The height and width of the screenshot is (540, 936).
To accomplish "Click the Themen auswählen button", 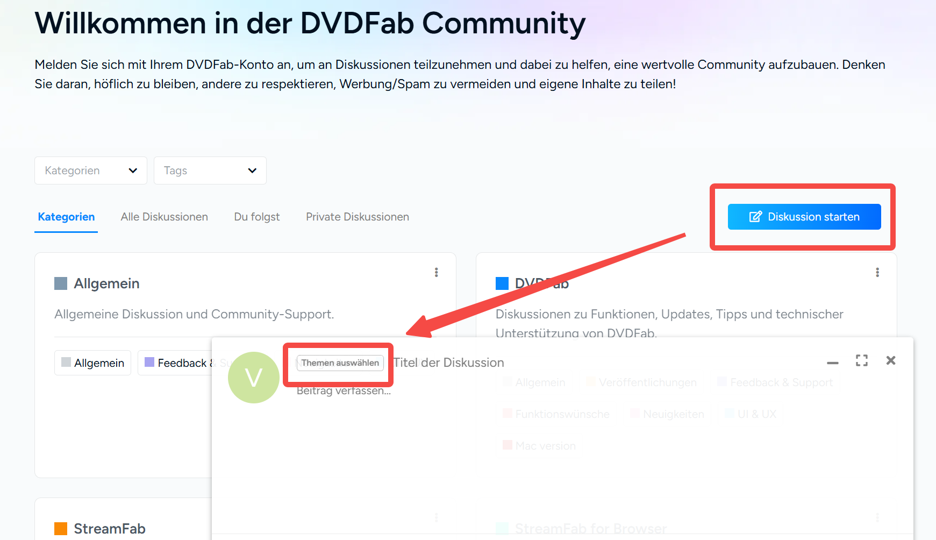I will tap(340, 363).
